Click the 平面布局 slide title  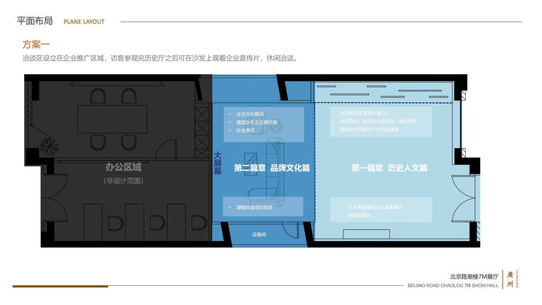34,21
